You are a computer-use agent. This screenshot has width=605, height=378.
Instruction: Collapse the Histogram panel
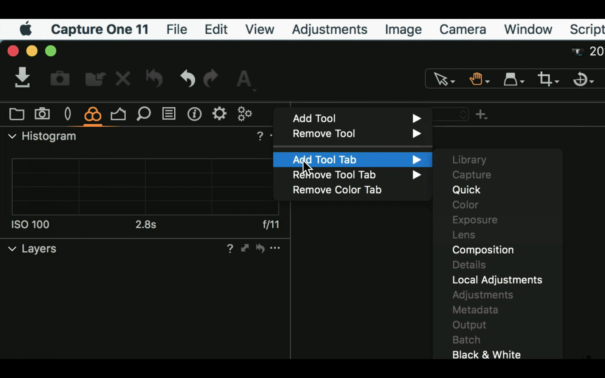click(x=12, y=136)
